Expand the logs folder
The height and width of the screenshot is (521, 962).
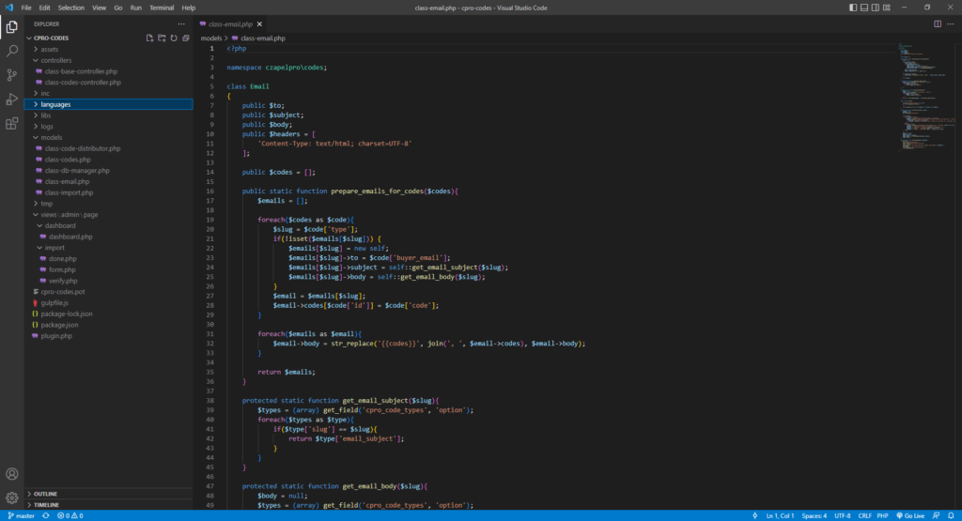point(47,127)
